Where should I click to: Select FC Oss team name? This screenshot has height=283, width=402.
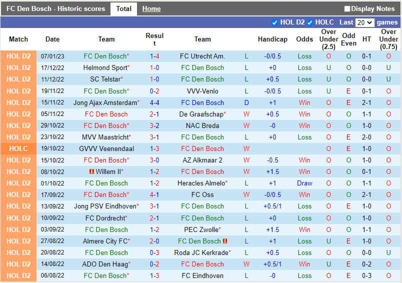(202, 194)
